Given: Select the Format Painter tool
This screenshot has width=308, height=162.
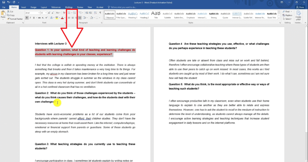Looking at the screenshot, I should (x=16, y=19).
